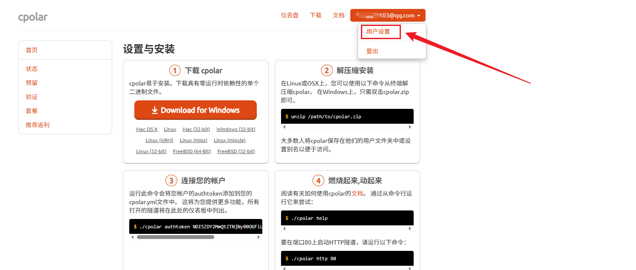636x270 pixels.
Task: Select 首页 in the sidebar
Action: coord(32,50)
